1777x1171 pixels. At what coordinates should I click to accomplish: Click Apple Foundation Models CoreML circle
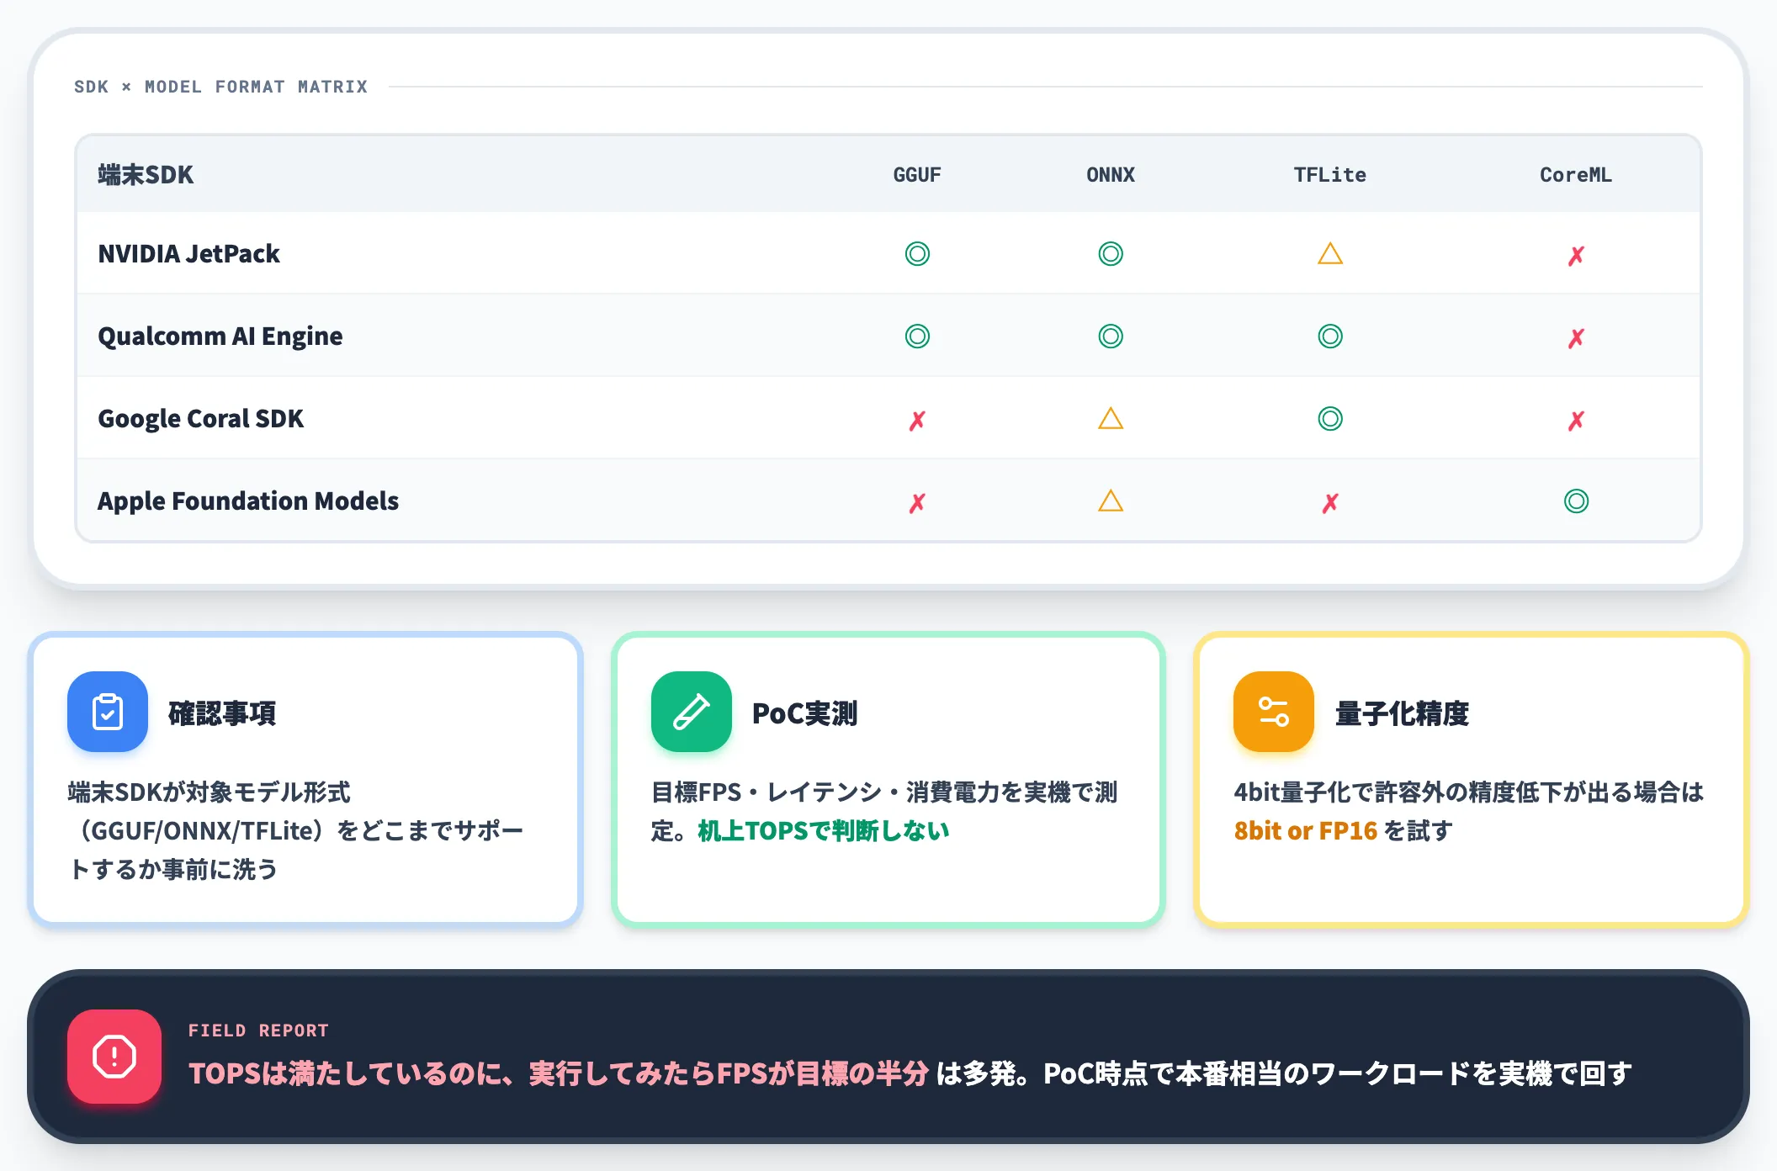point(1576,501)
